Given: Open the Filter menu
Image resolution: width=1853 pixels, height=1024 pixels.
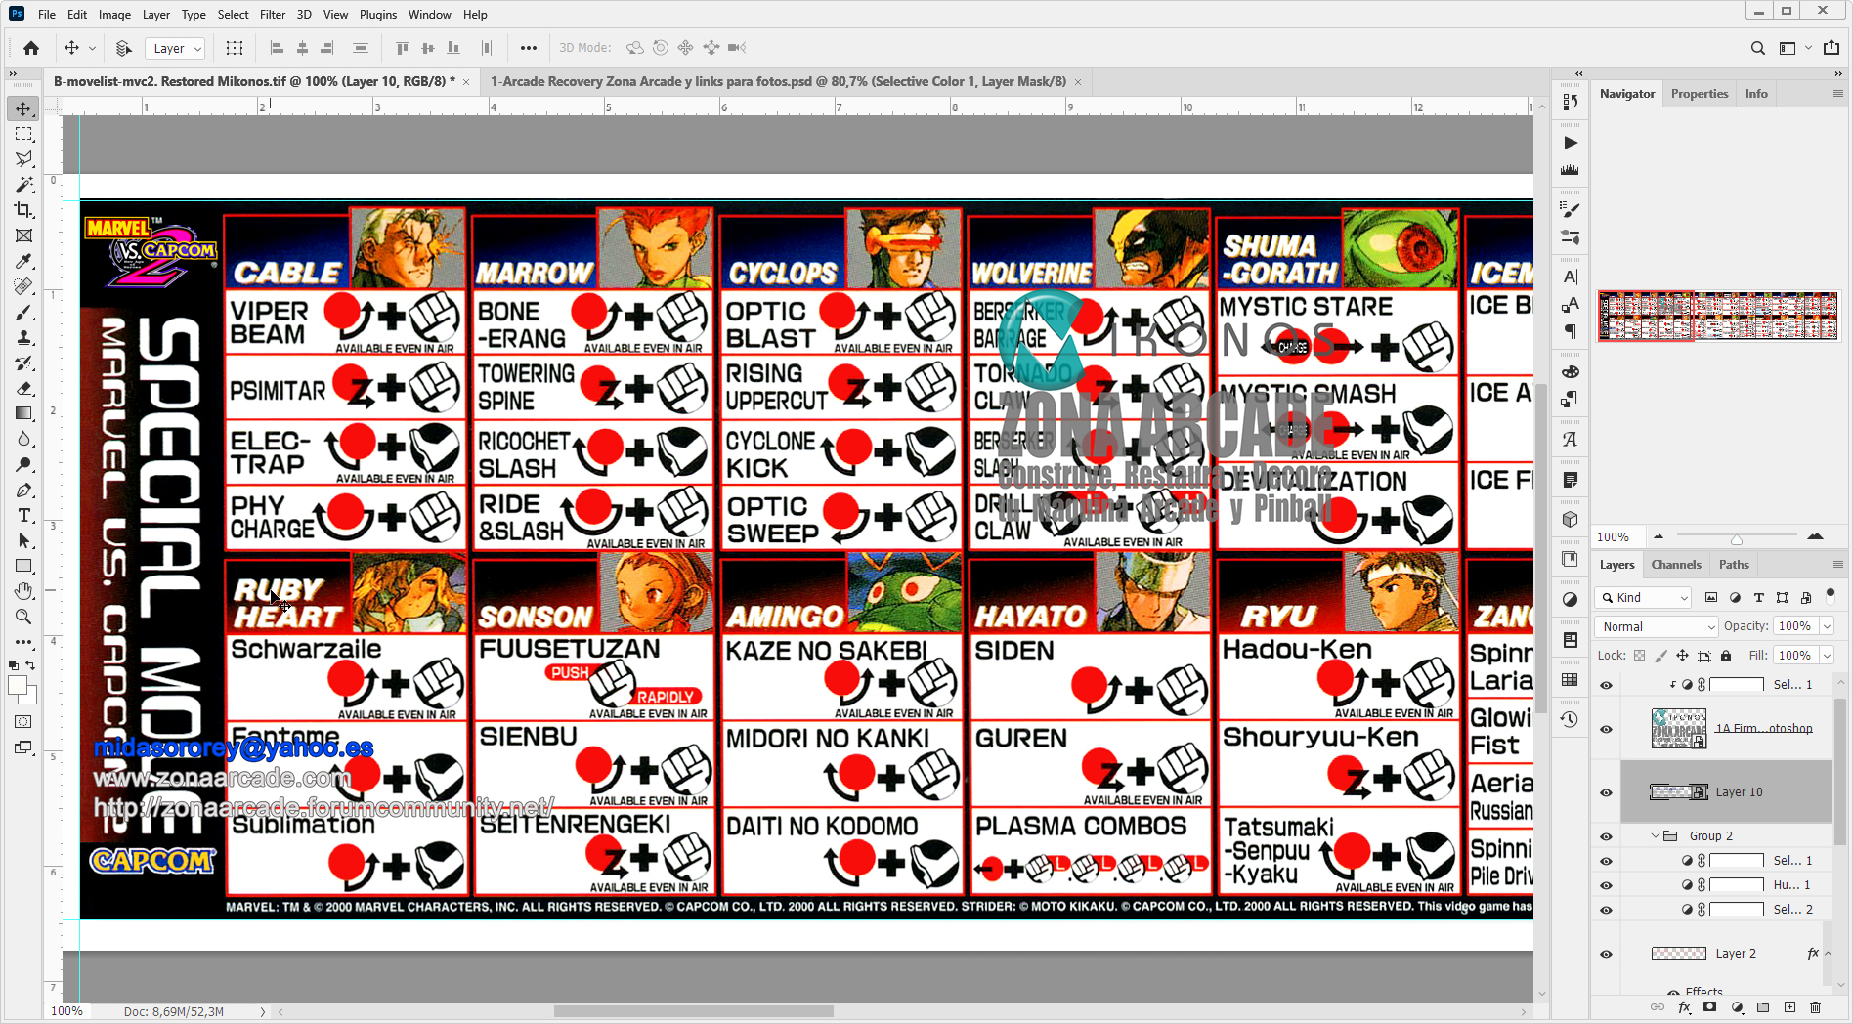Looking at the screenshot, I should pos(272,15).
